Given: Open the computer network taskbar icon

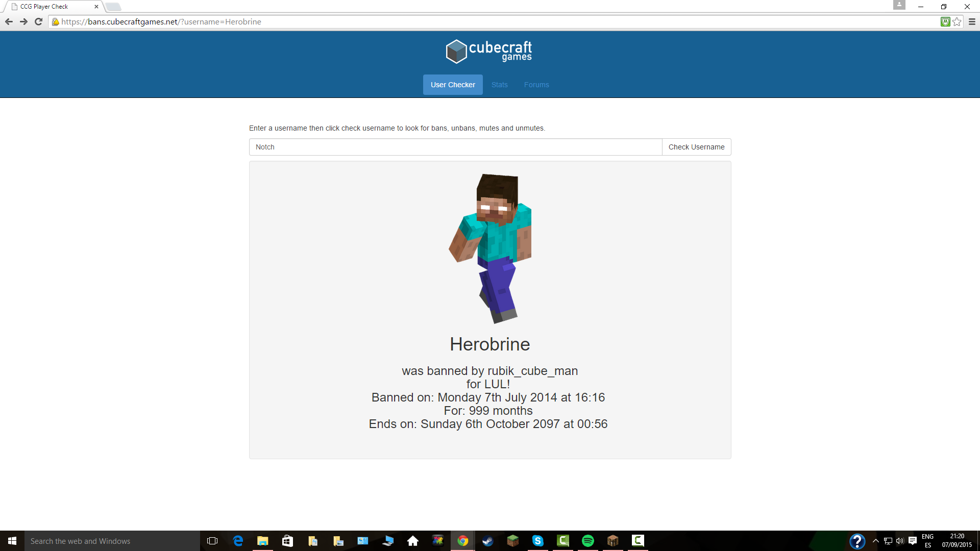Looking at the screenshot, I should pos(388,541).
